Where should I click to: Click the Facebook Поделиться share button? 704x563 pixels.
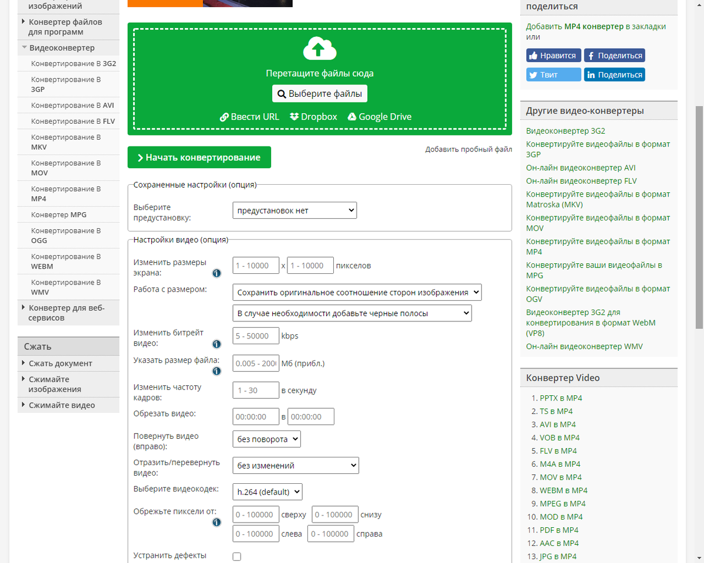click(x=614, y=56)
